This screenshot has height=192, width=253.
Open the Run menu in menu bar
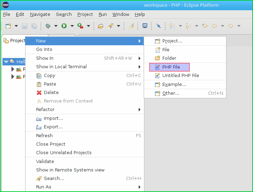pos(103,14)
